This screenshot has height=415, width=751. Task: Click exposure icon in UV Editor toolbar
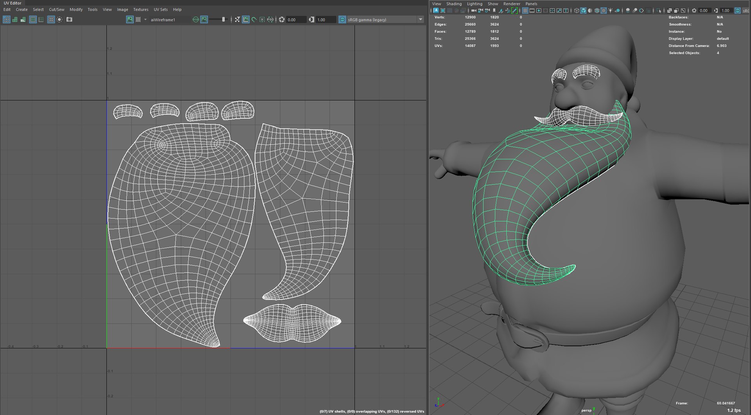(282, 20)
